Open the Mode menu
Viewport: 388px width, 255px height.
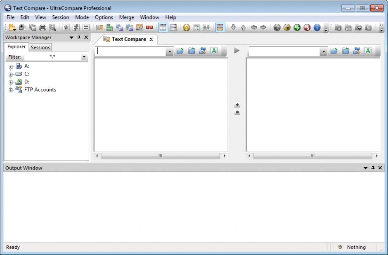[82, 17]
